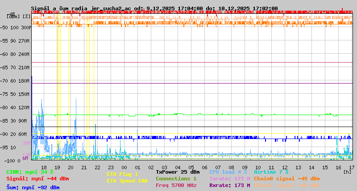Click hour '09' on the time axis
Image resolution: width=357 pixels, height=191 pixels.
click(245, 167)
